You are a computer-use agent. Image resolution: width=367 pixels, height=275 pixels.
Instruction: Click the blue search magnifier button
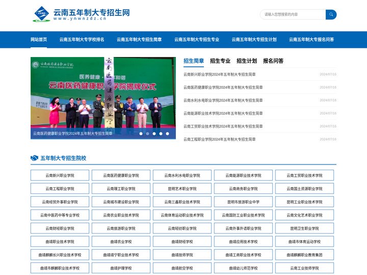331,14
